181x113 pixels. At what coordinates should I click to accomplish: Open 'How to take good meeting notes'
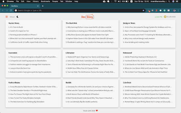coord(136,42)
